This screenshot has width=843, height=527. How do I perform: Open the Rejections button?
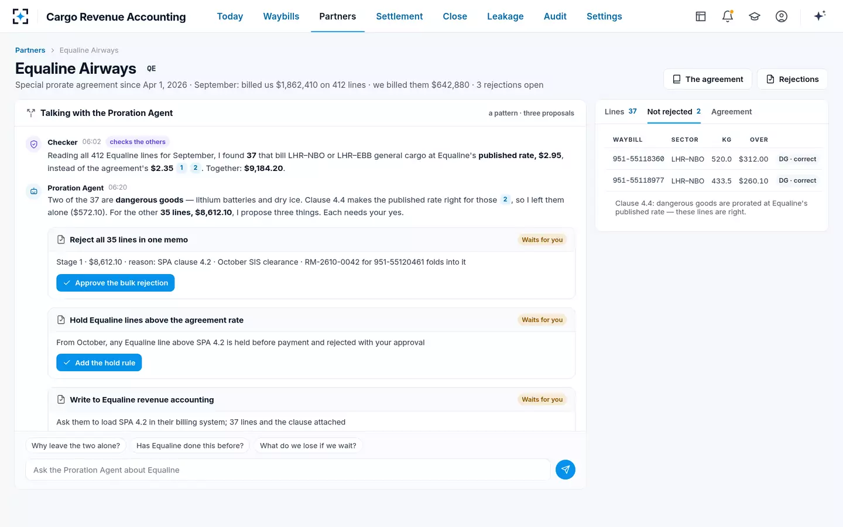click(x=792, y=79)
